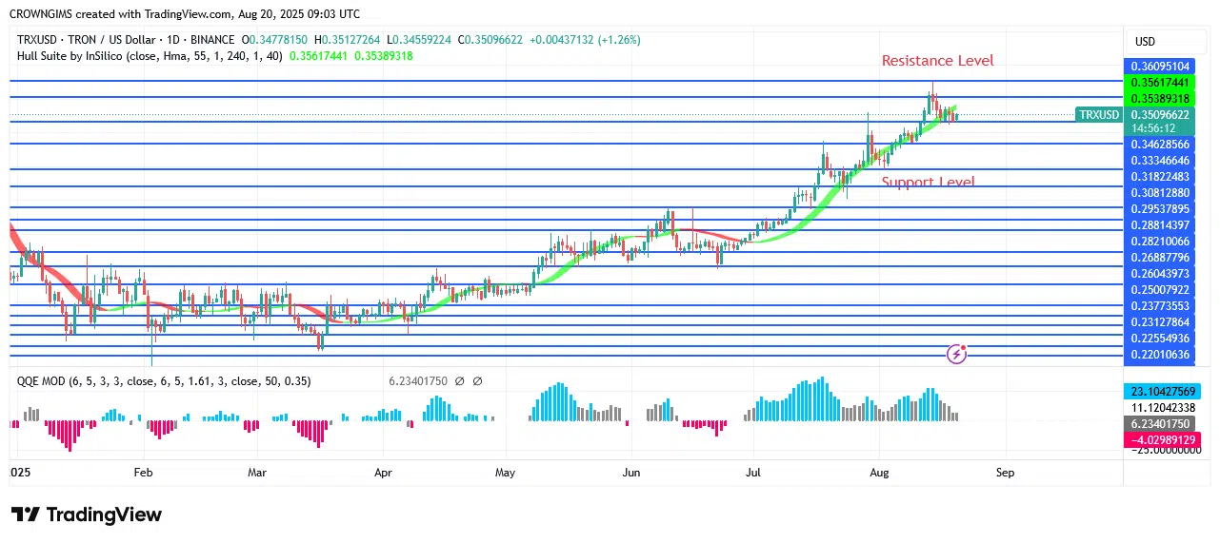Click the green 0.35389318 axis label

1160,99
